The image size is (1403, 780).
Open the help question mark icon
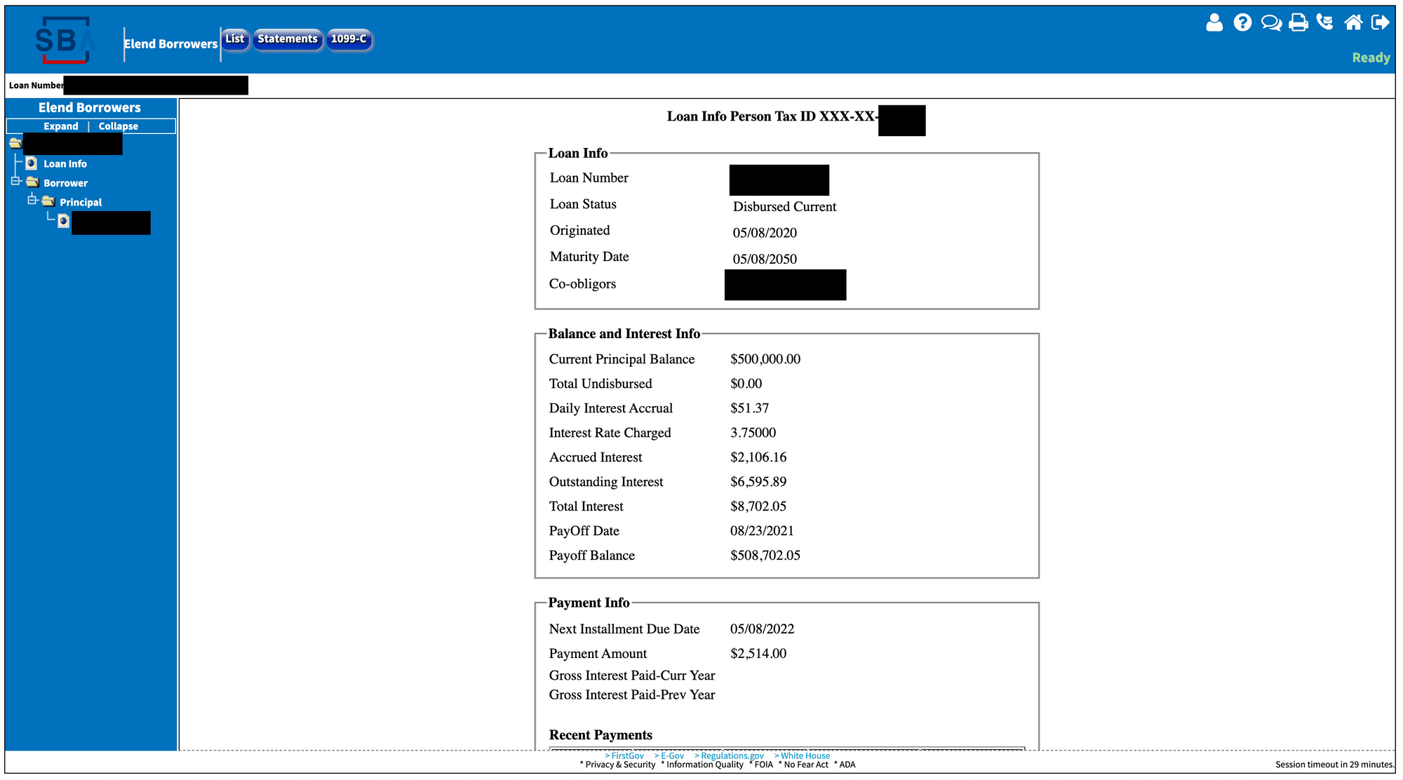tap(1242, 23)
